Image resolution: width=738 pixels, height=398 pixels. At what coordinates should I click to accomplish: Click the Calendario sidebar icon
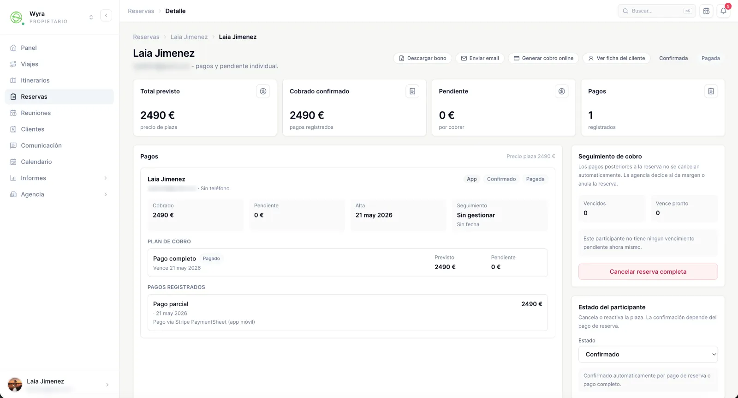click(13, 162)
